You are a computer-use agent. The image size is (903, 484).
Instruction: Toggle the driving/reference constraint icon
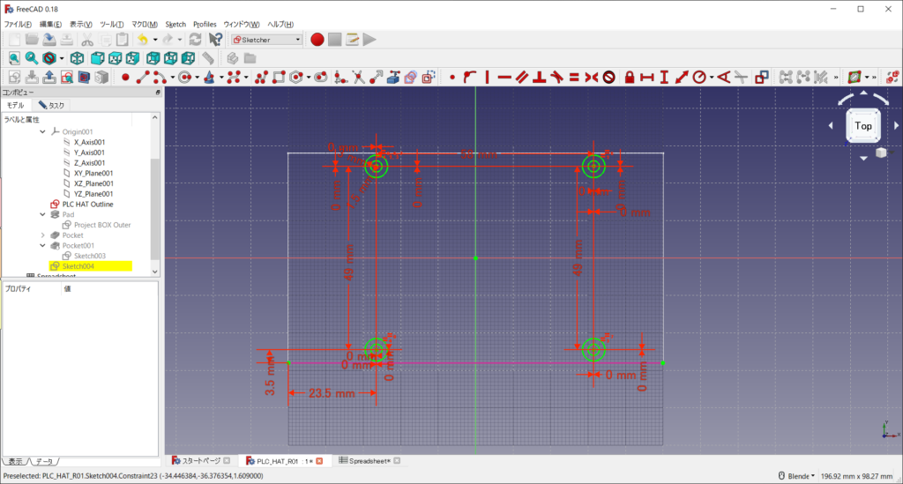pyautogui.click(x=763, y=78)
